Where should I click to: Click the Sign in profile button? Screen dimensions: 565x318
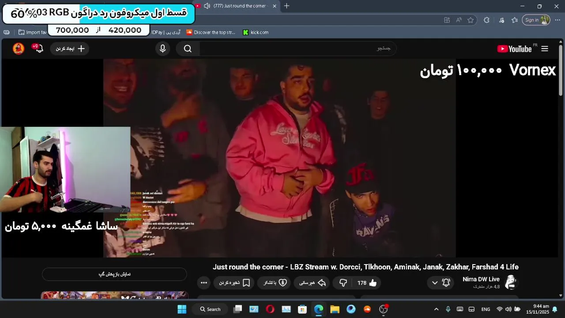536,20
